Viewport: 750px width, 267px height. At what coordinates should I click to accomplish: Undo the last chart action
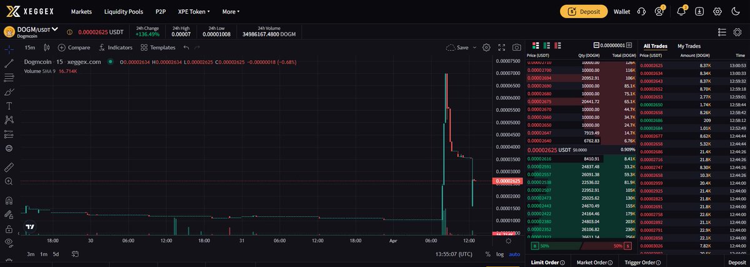186,48
